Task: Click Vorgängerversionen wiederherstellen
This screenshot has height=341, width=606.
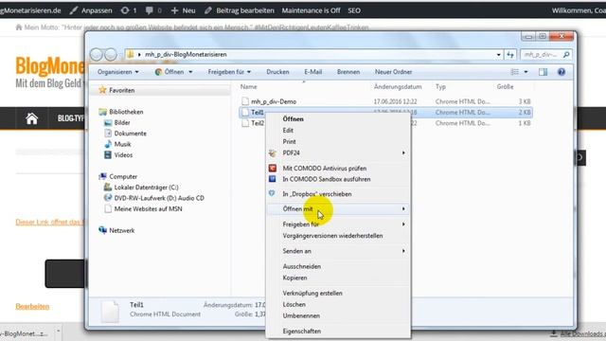Action: [x=332, y=236]
